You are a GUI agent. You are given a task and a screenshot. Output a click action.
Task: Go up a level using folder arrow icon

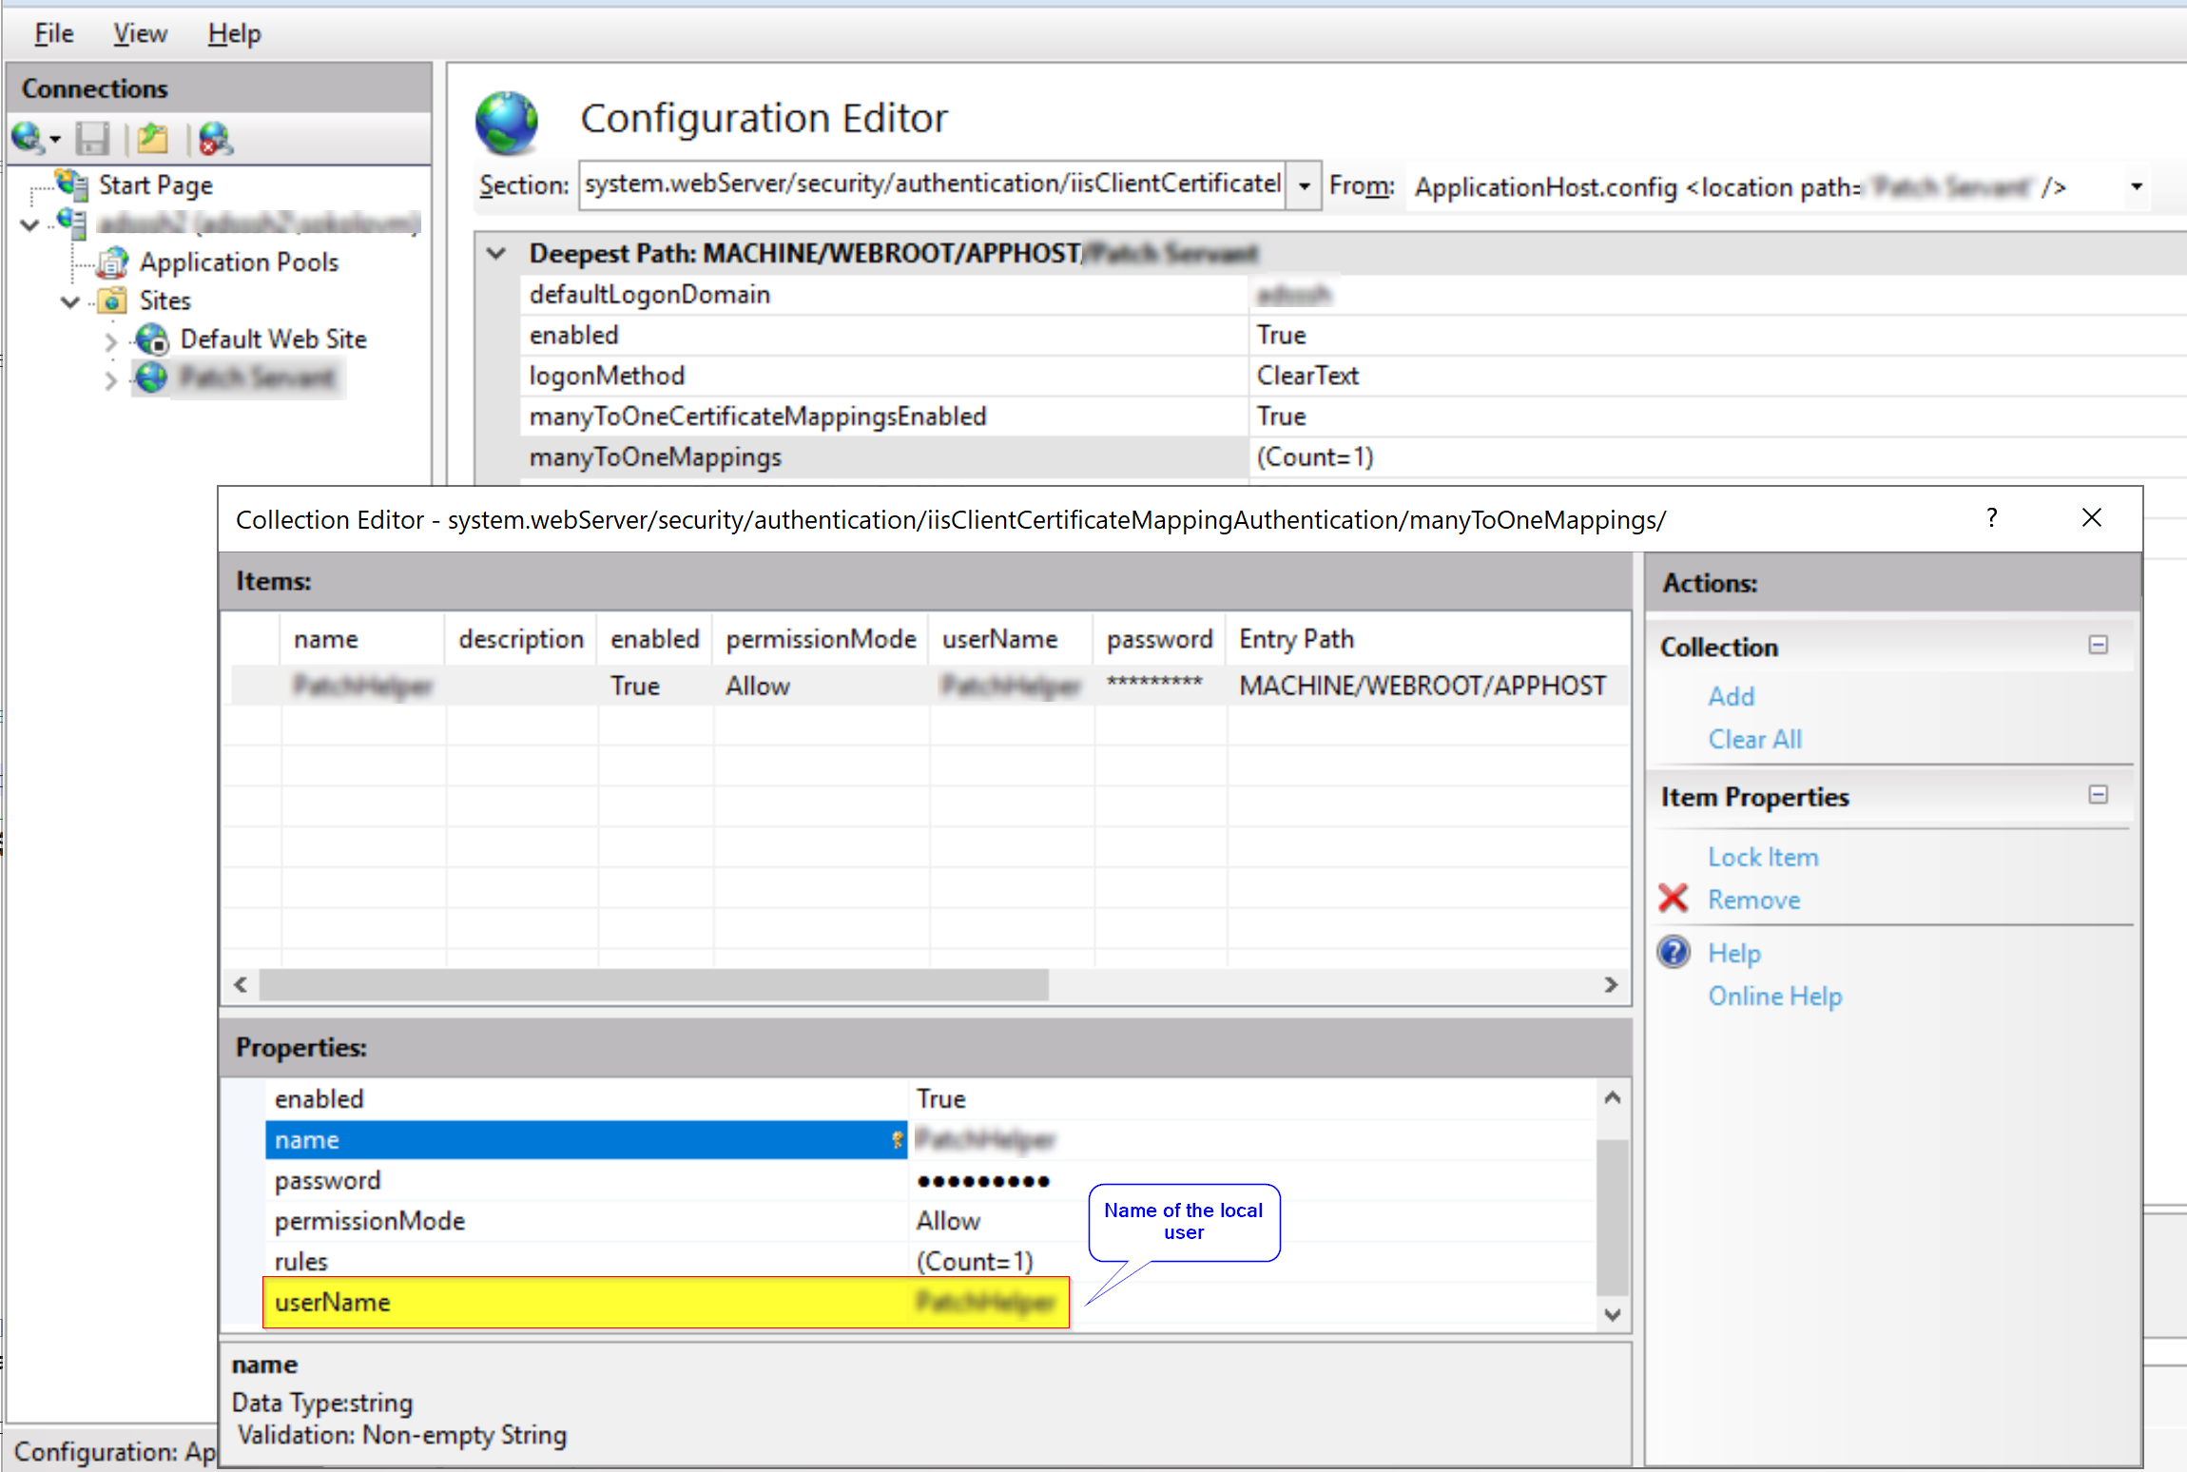pos(152,138)
